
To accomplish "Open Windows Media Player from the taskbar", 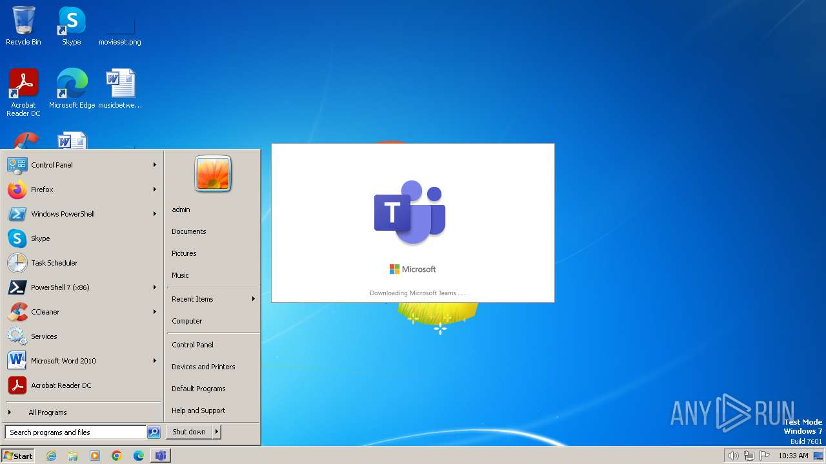I will tap(95, 456).
